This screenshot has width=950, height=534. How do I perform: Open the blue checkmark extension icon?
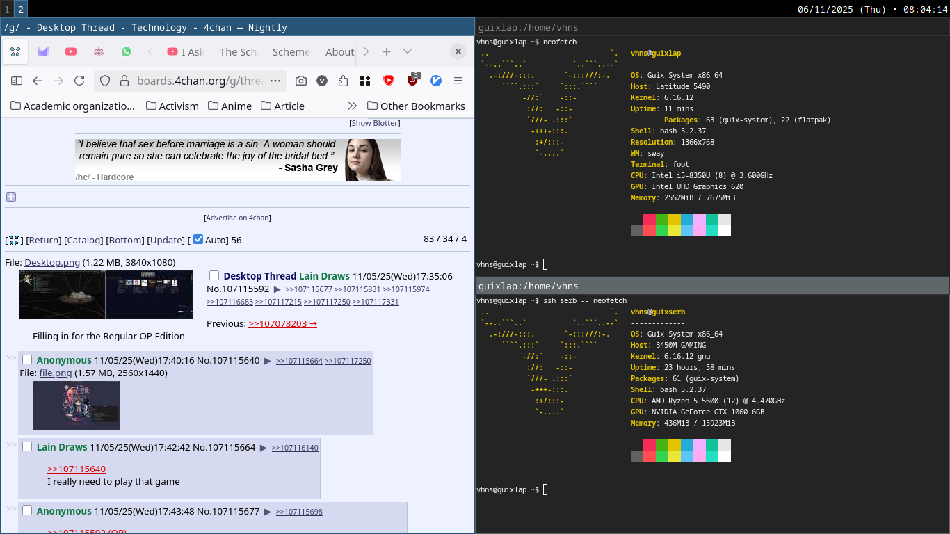436,81
